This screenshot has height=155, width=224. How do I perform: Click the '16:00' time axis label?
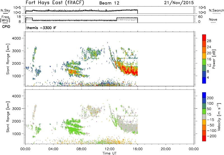pos(137,149)
